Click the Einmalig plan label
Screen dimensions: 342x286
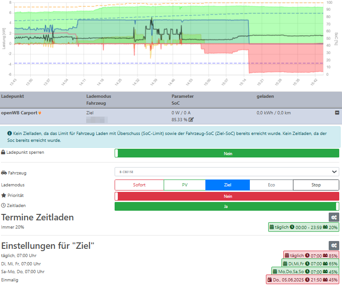coord(10,280)
